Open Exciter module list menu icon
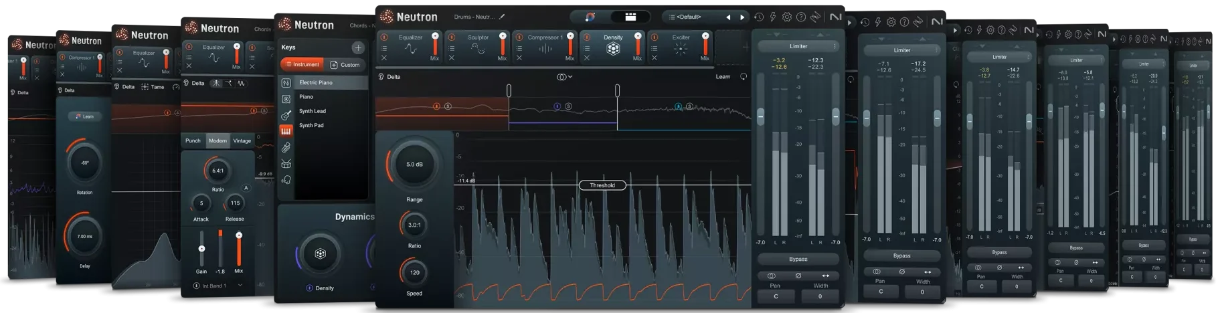 655,48
